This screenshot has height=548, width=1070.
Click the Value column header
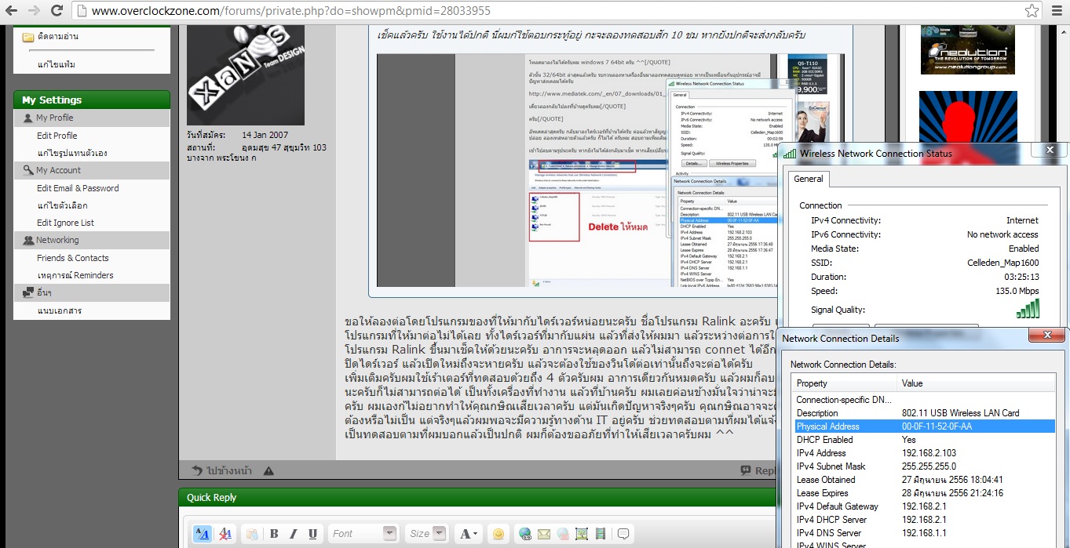[x=977, y=383]
